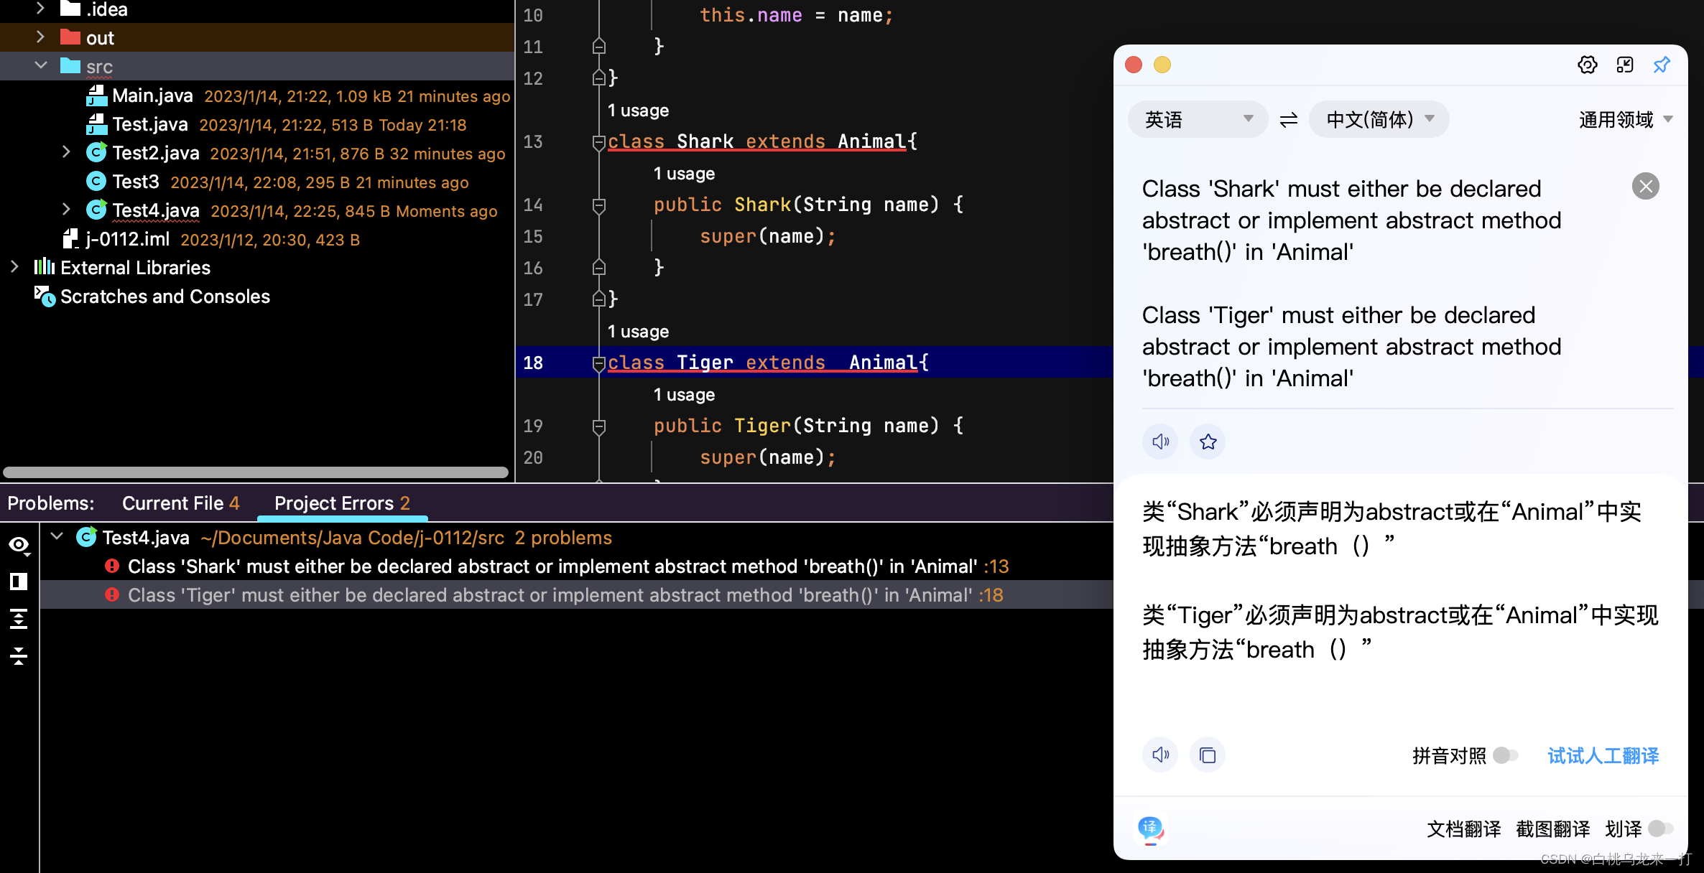Screen dimensions: 1704x873
Task: Click '1 usage' hint above class Shark
Action: (638, 111)
